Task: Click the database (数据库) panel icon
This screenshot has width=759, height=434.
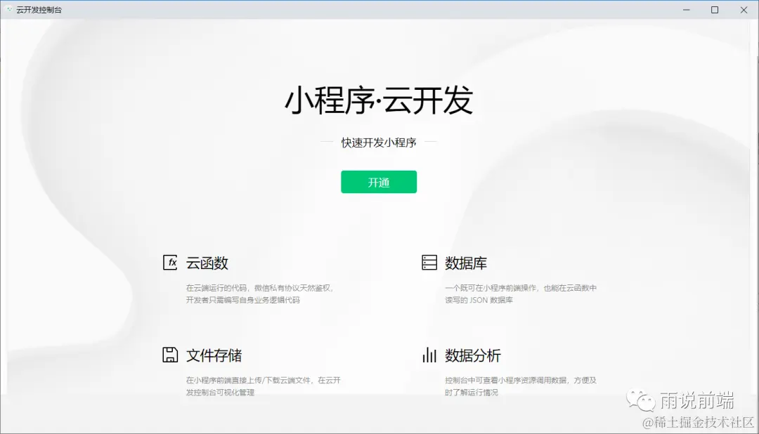Action: click(428, 262)
